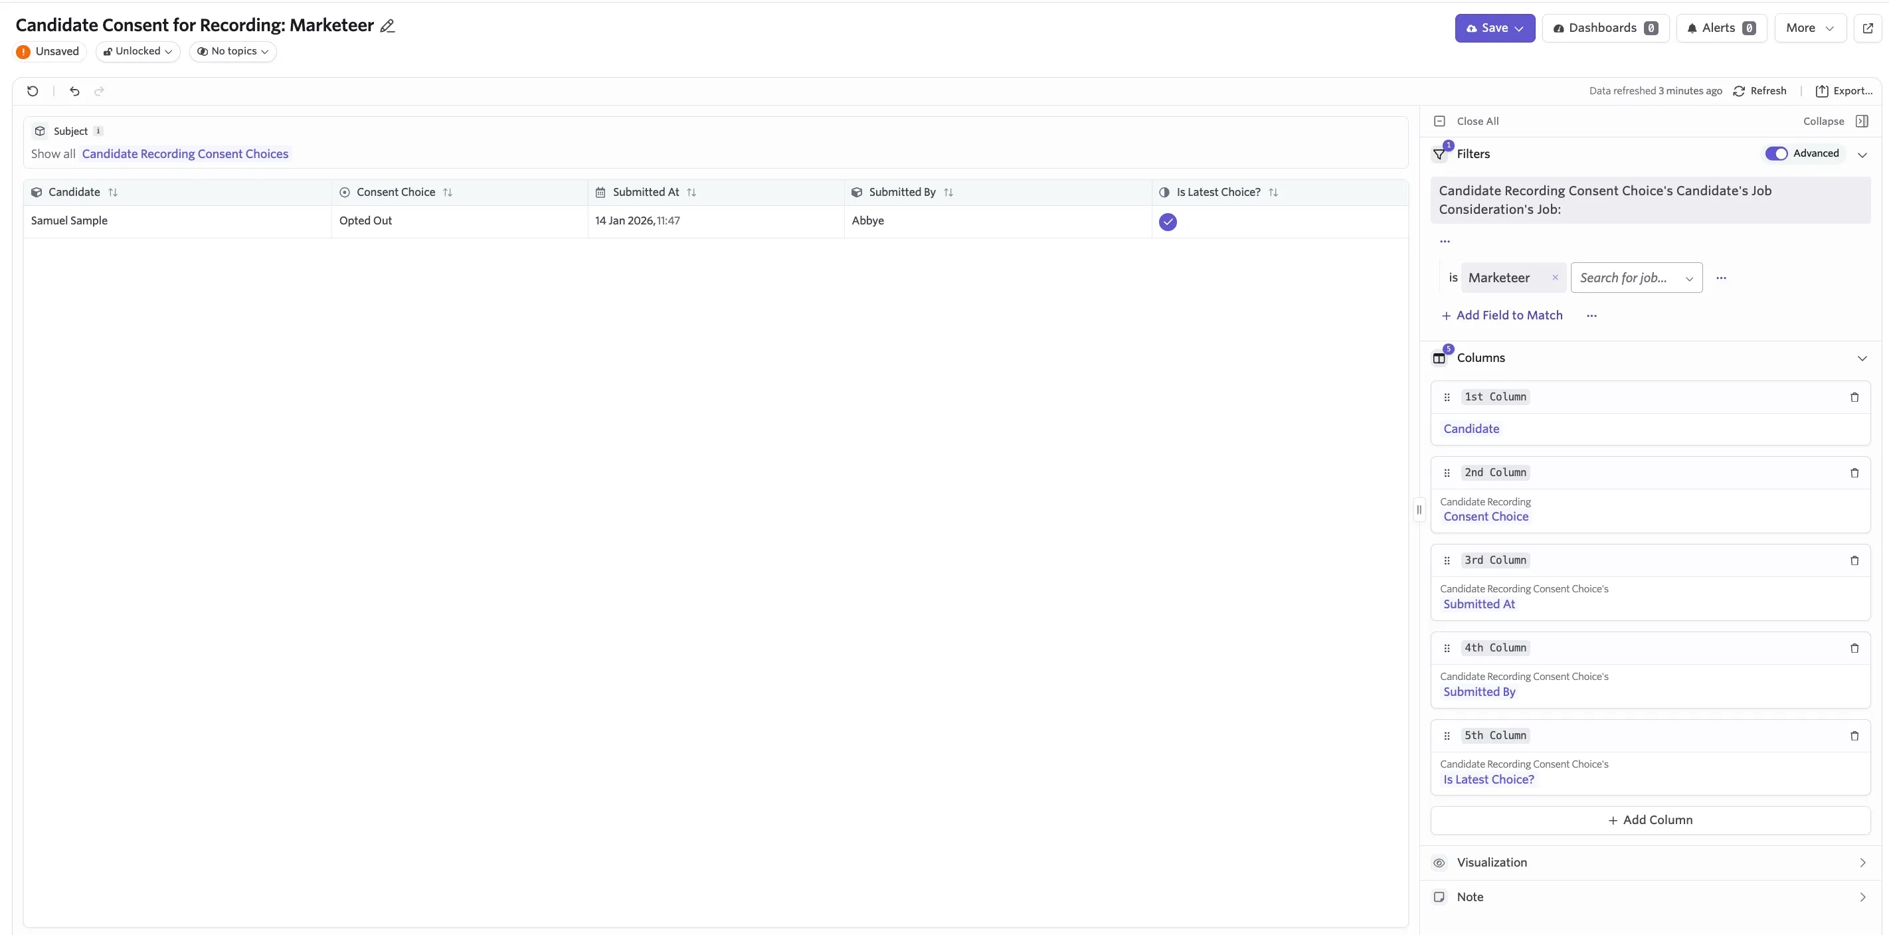1889x935 pixels.
Task: Open Candidate Recording Consent Choices subject
Action: click(x=185, y=154)
